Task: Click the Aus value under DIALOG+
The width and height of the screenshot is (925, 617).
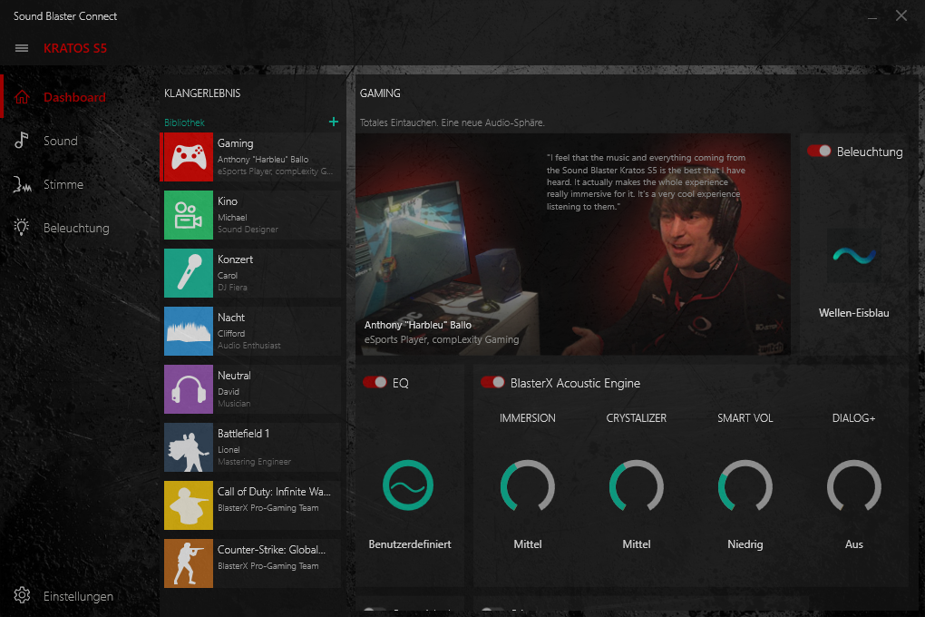Action: (x=853, y=544)
